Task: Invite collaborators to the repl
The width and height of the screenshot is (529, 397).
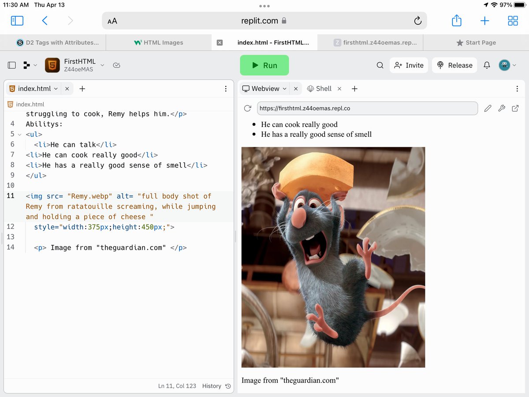Action: tap(409, 65)
